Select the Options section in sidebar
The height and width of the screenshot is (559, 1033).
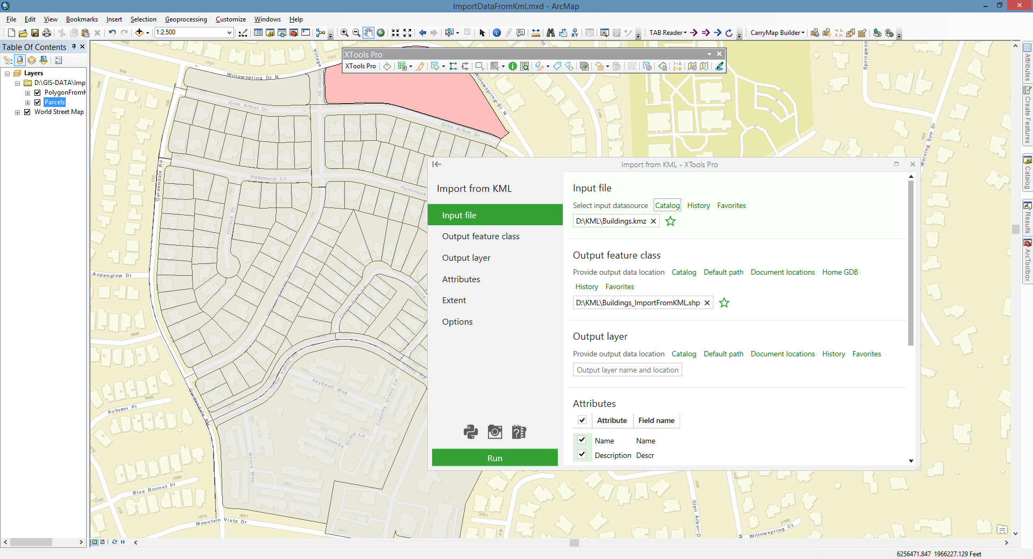click(x=495, y=321)
